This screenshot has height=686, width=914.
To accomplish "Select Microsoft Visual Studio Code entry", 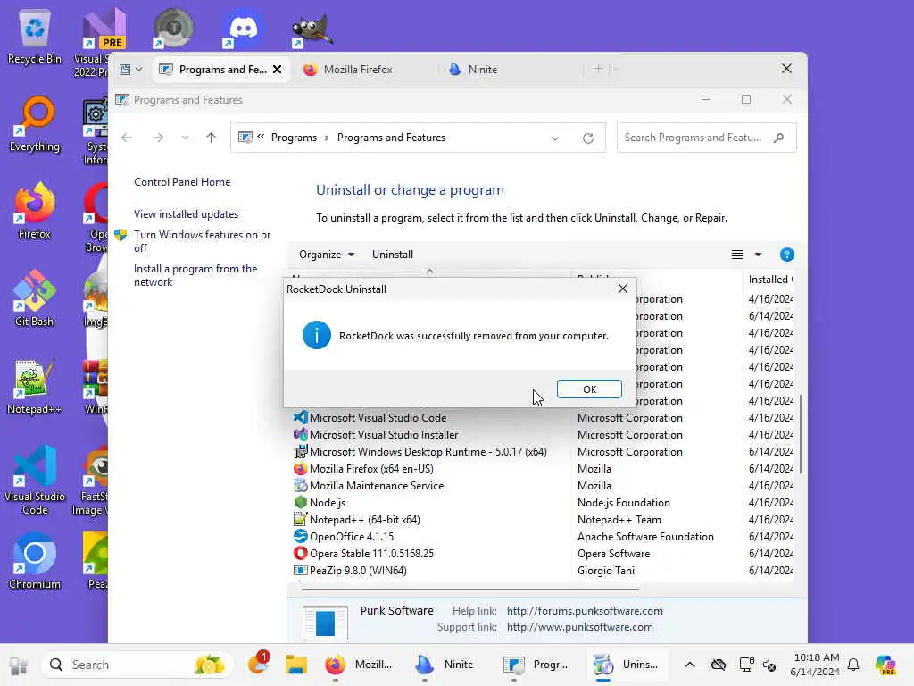I will point(378,418).
